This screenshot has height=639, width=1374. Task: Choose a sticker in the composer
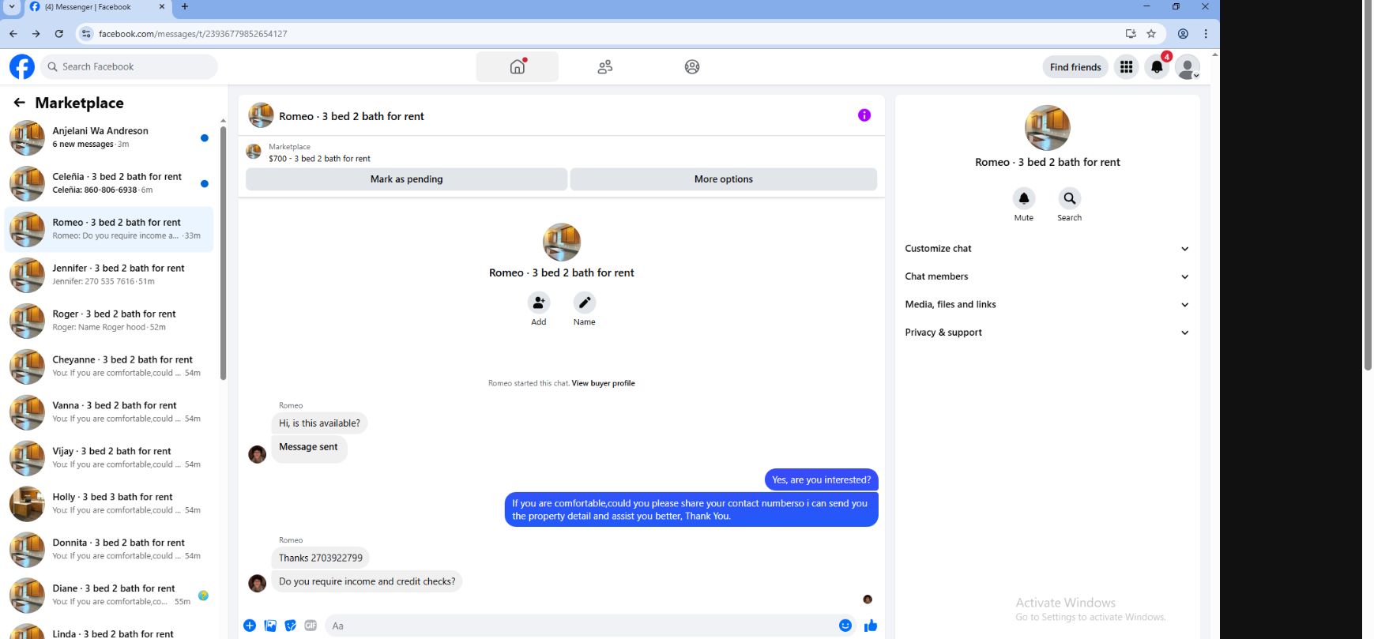(291, 626)
